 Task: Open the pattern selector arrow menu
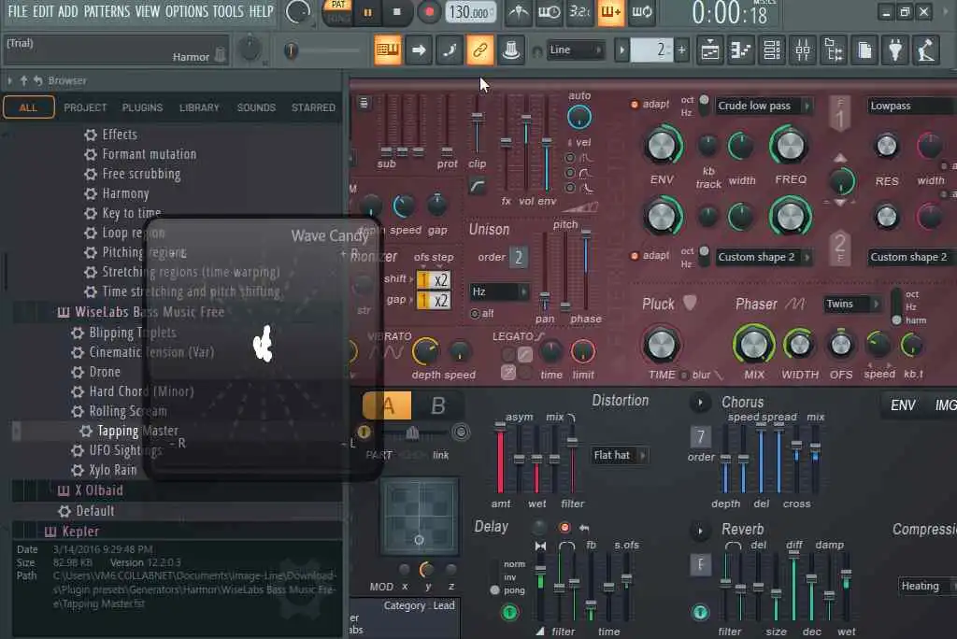(x=621, y=50)
